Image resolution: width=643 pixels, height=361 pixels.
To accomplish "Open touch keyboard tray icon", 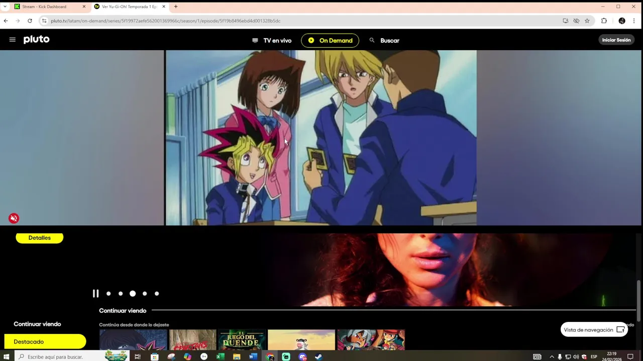I will [537, 356].
